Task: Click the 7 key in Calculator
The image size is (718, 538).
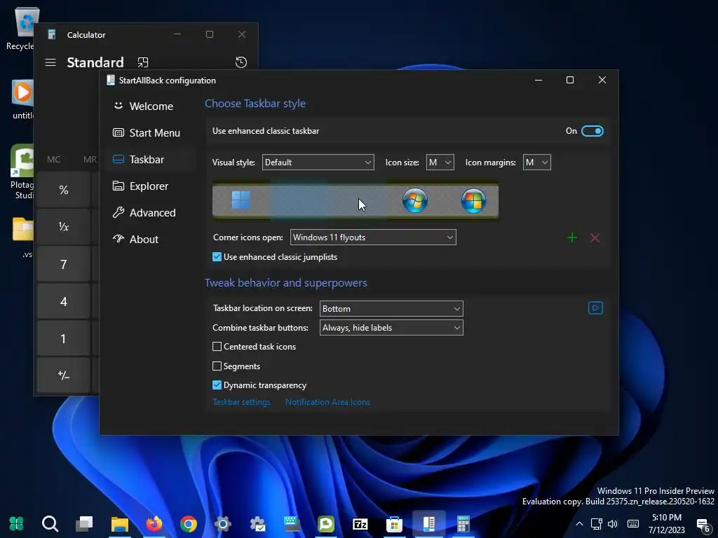Action: click(64, 264)
